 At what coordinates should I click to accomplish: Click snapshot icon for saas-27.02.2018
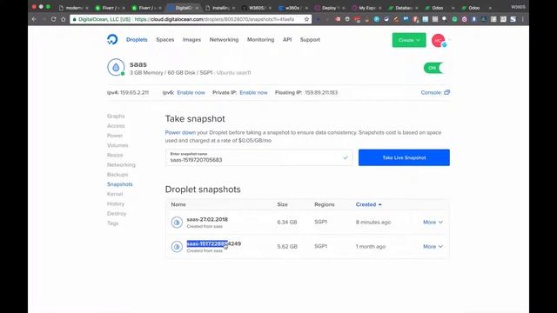pyautogui.click(x=177, y=223)
